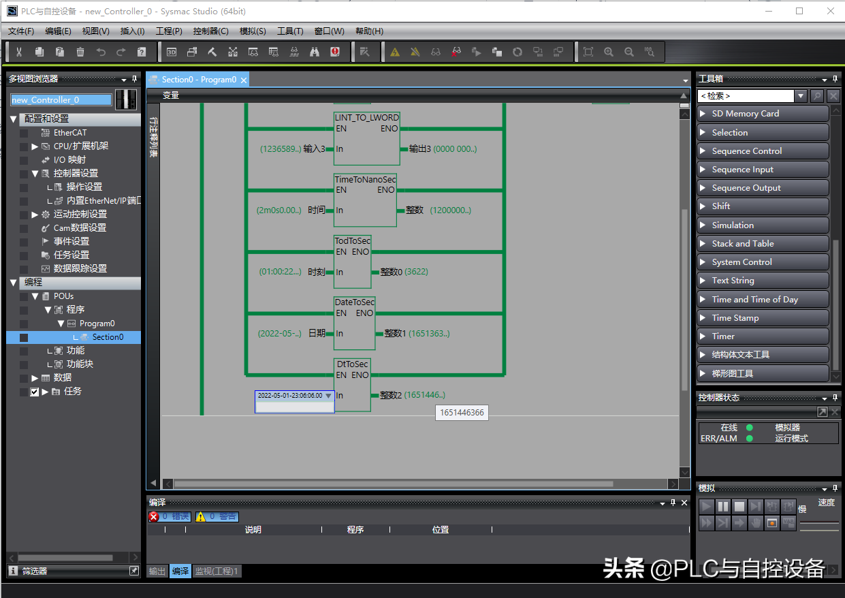Click the trash Delete toolbar icon
This screenshot has height=598, width=845.
80,52
